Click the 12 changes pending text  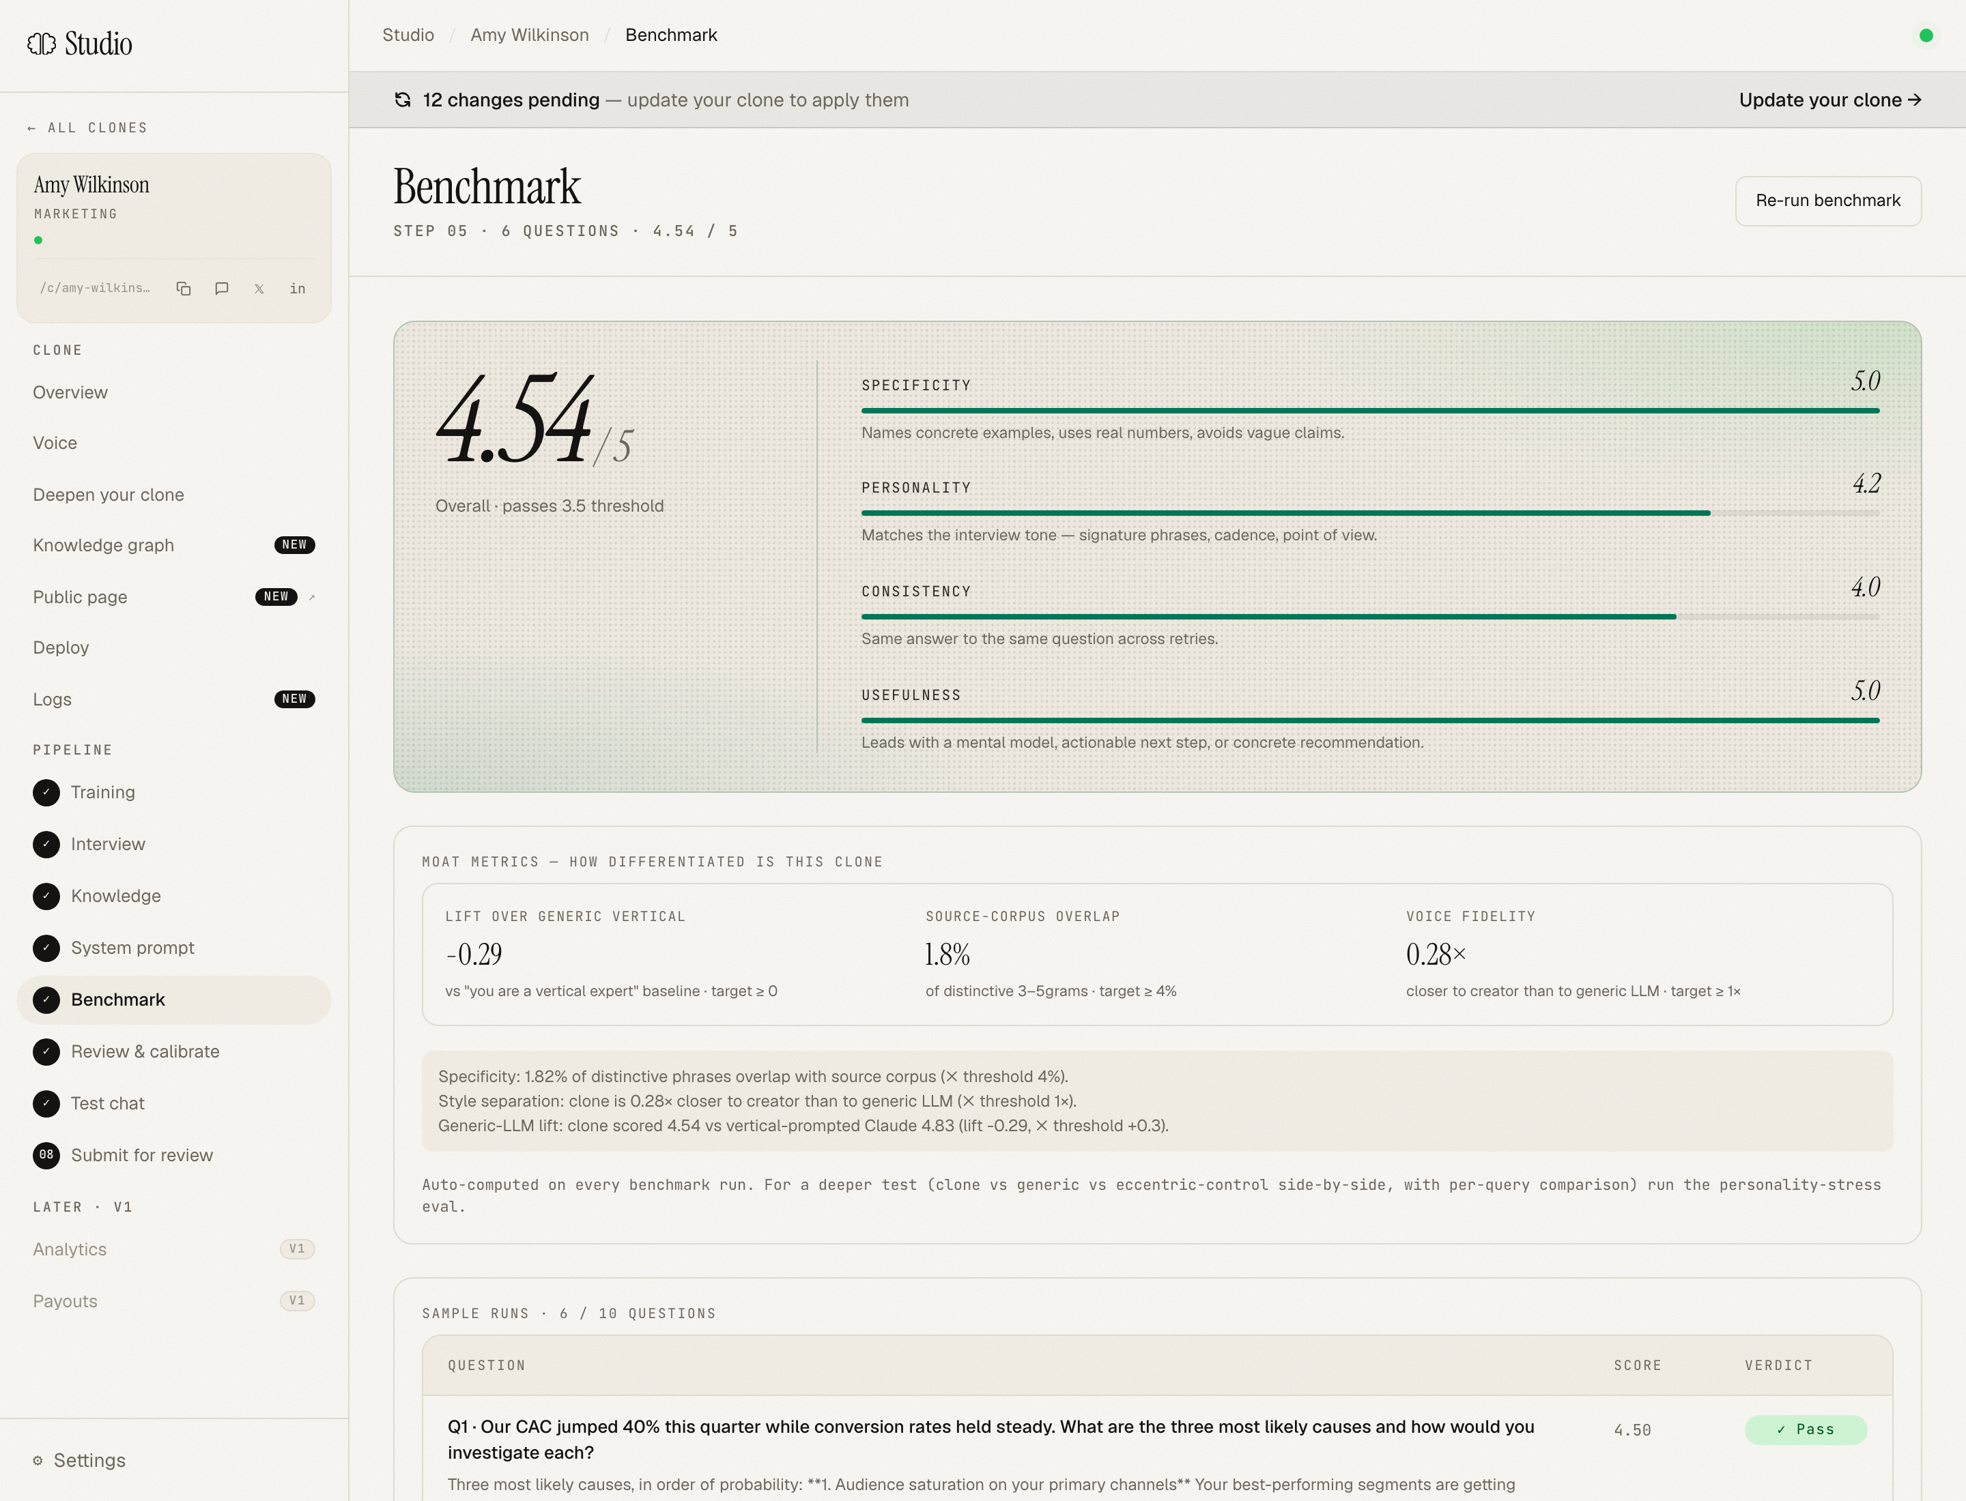[511, 100]
